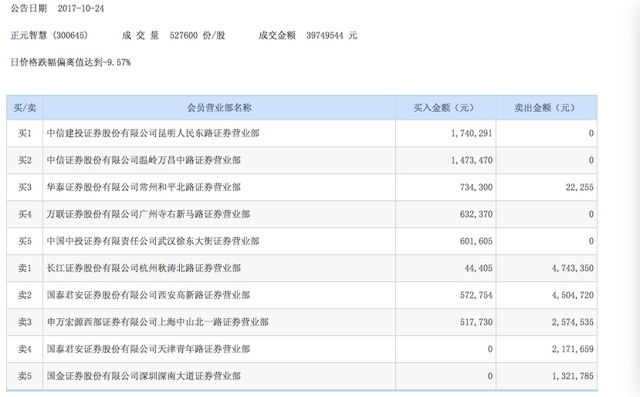Select the 买3 row label
This screenshot has width=640, height=397.
25,187
